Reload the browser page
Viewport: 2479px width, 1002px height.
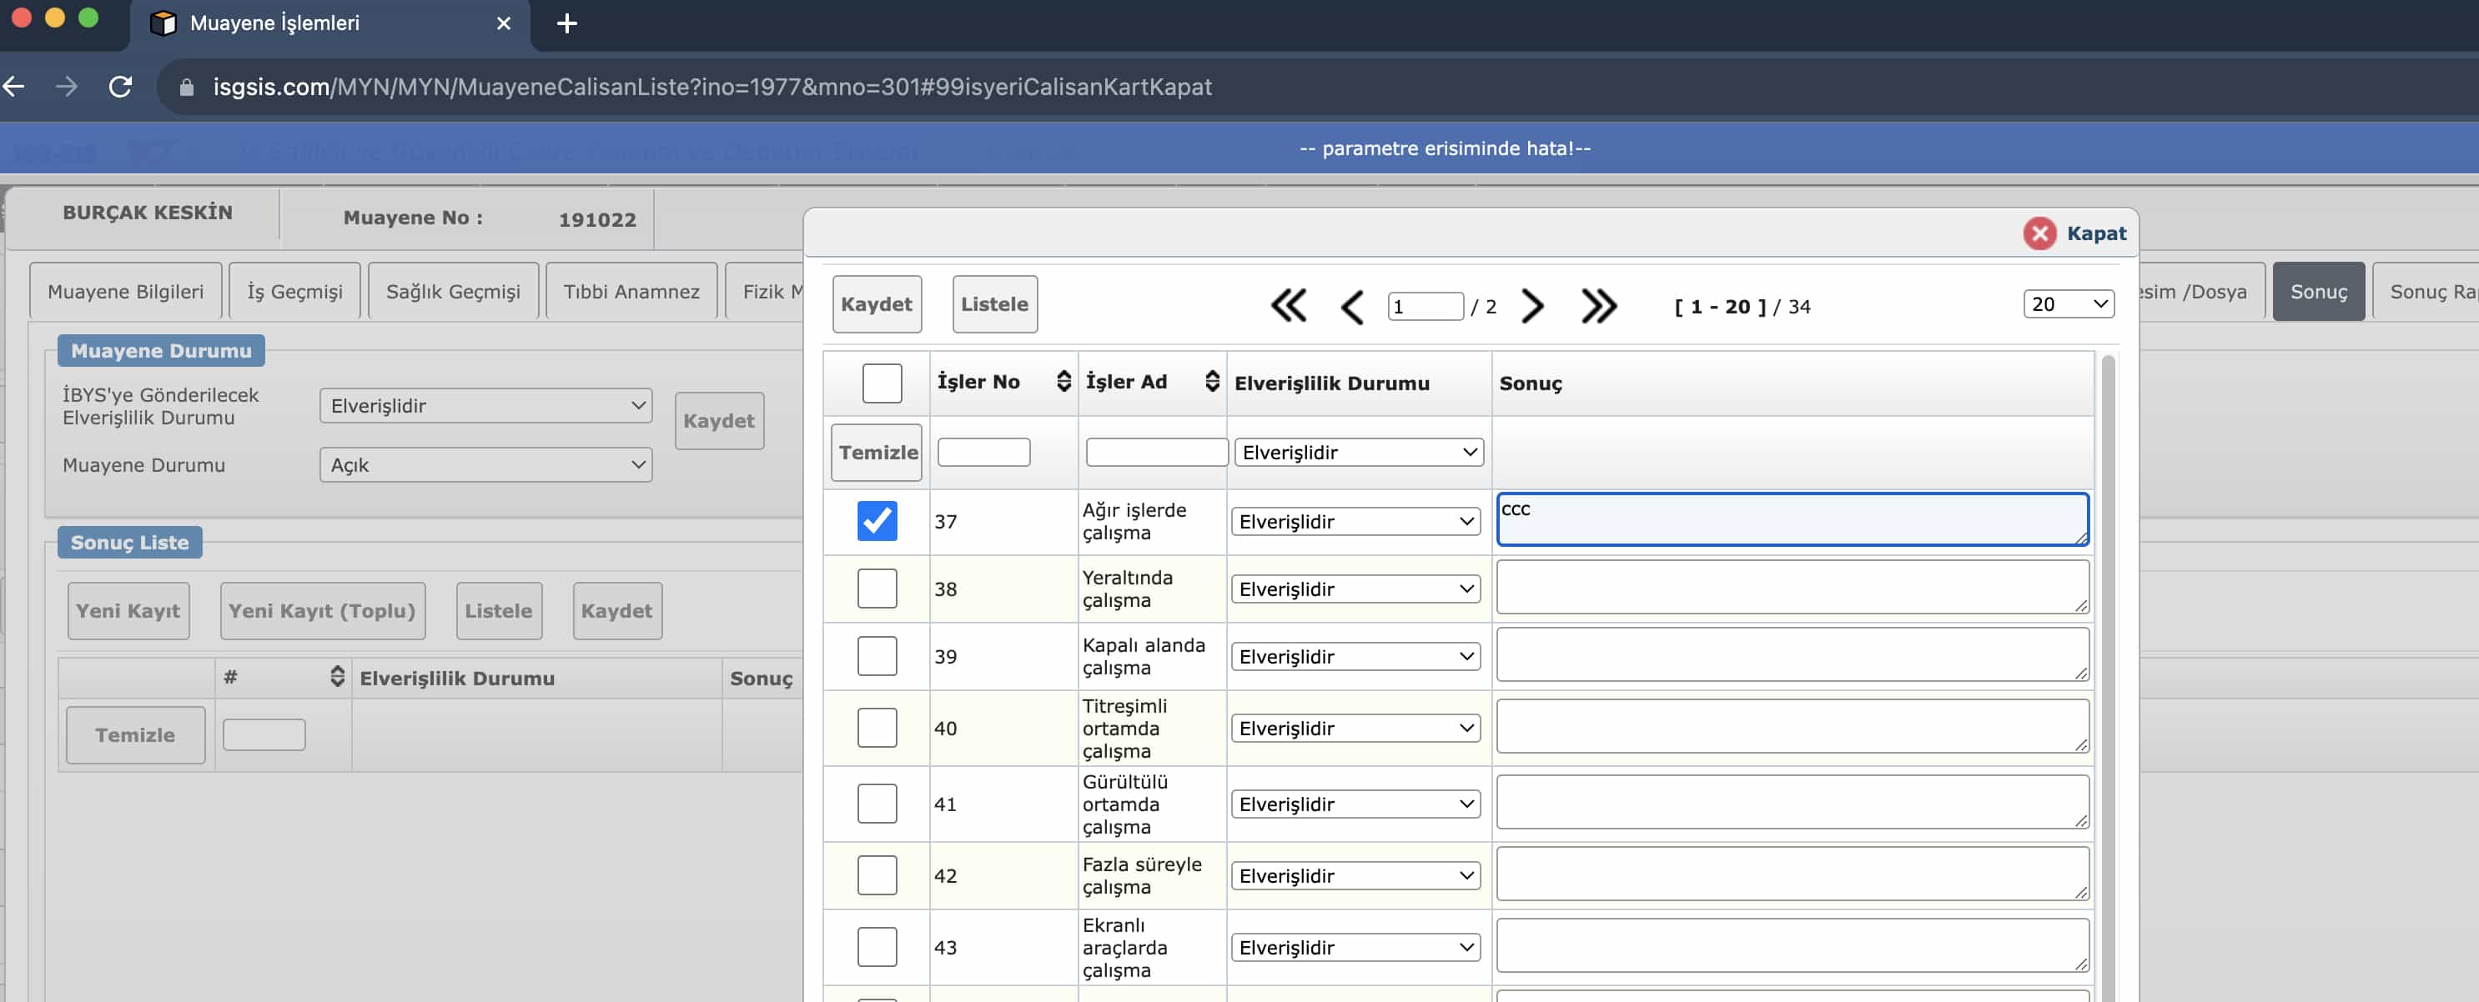pyautogui.click(x=120, y=87)
